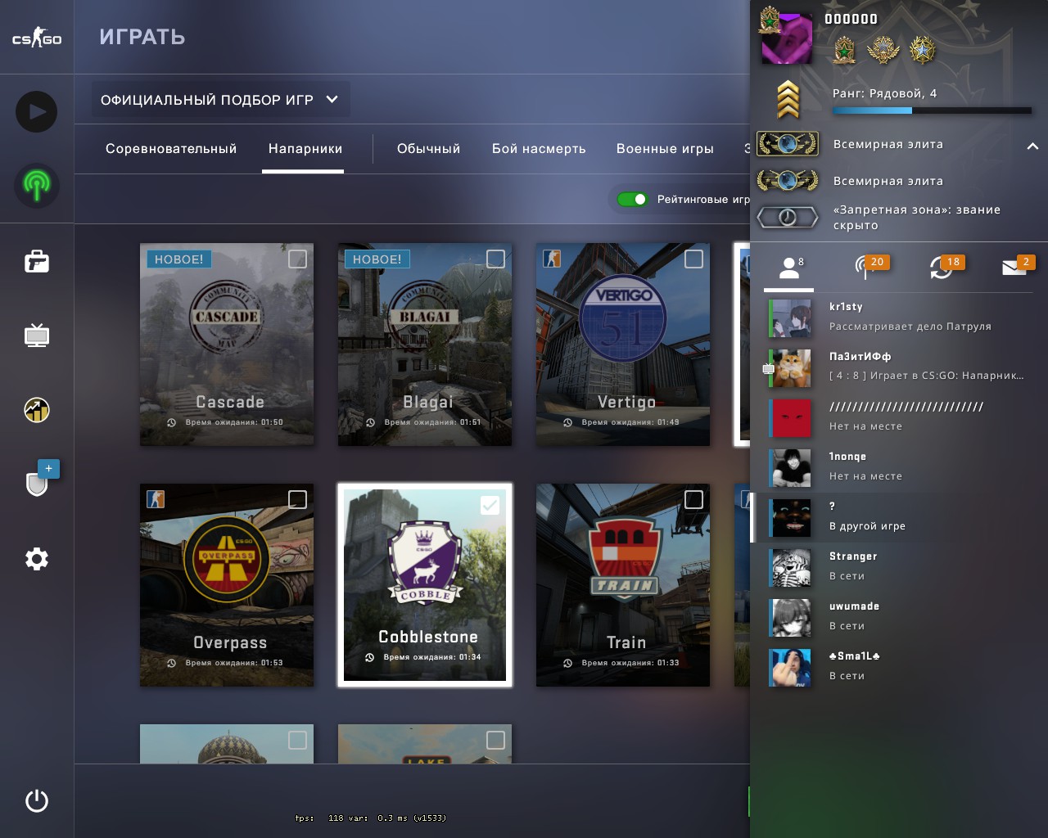Tick the checkbox on the domed-building map card
This screenshot has width=1048, height=838.
coord(298,740)
